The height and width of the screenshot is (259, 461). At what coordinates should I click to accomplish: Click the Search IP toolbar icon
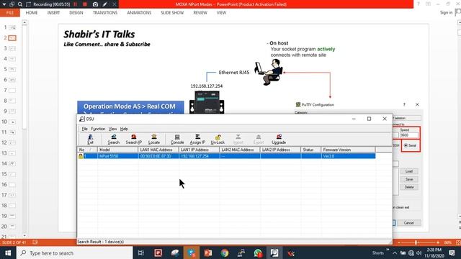click(134, 139)
